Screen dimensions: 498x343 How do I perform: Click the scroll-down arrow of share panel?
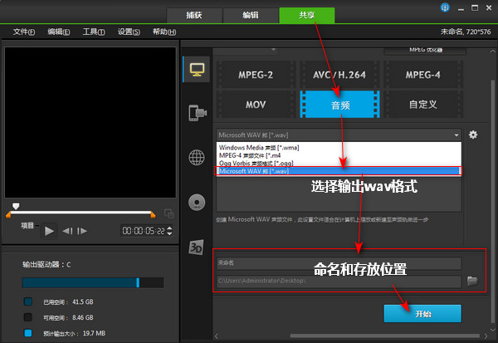(x=492, y=330)
